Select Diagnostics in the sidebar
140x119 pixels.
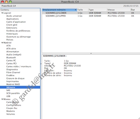(12, 69)
